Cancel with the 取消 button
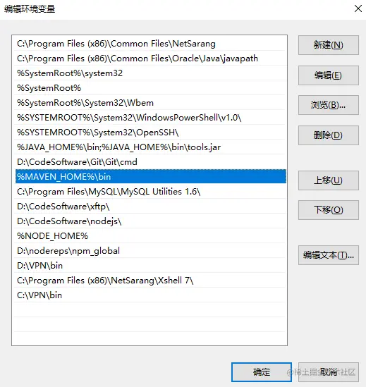This screenshot has height=387, width=366. 328,372
